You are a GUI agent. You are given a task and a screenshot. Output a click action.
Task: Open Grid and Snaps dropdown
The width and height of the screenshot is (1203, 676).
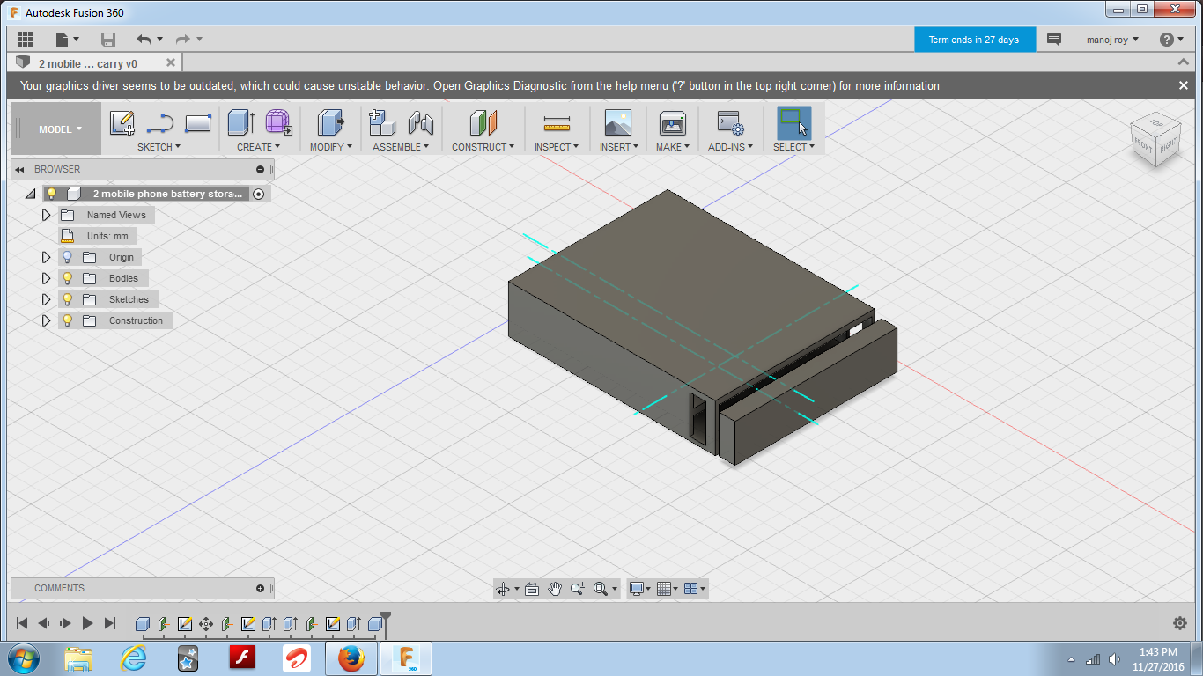[x=668, y=589]
